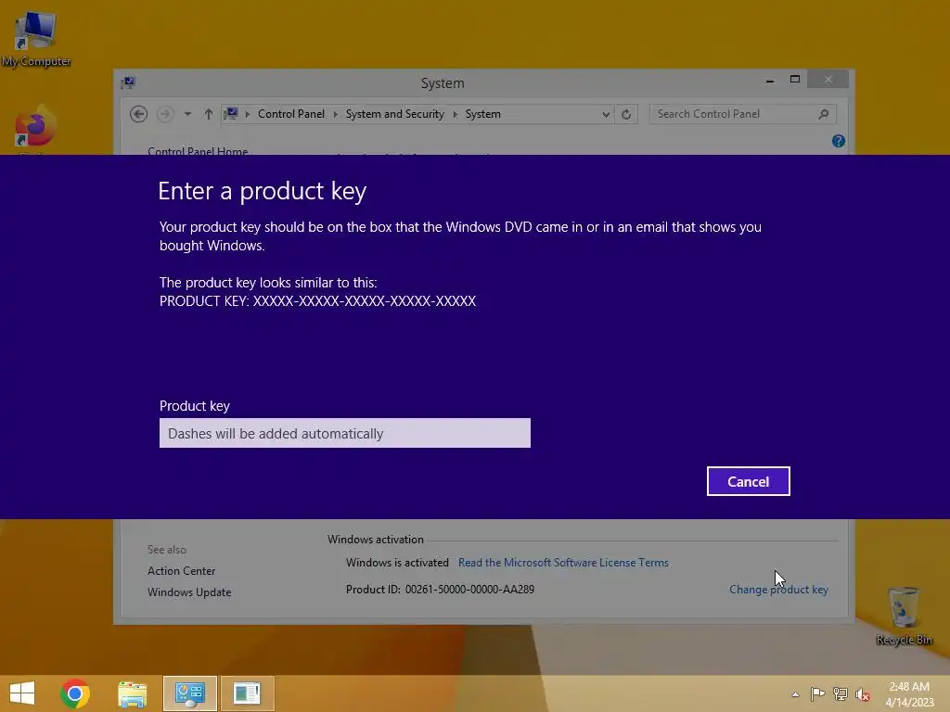Click the search magnifier icon
Screen dimensions: 950x712
point(824,114)
